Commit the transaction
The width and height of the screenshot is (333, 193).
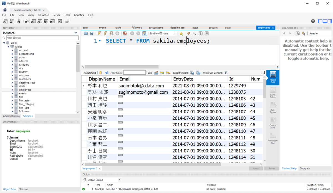point(132,33)
